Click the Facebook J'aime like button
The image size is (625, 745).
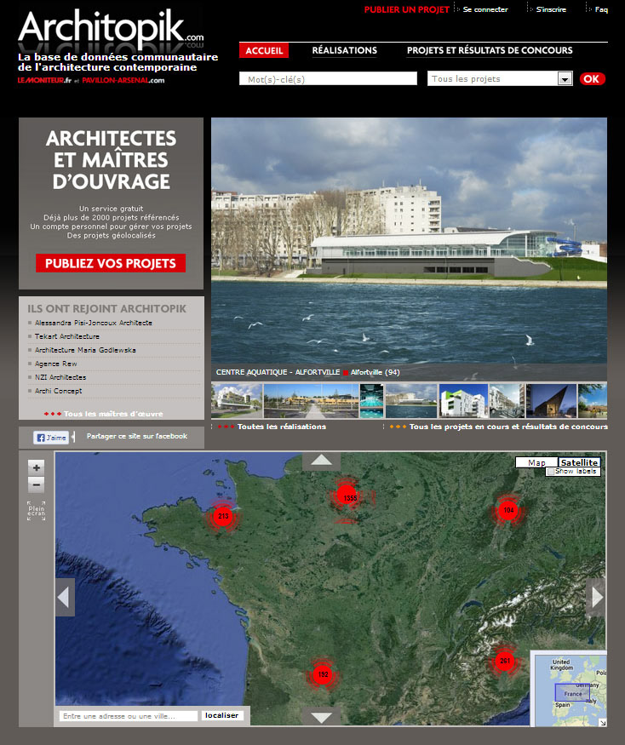pyautogui.click(x=51, y=438)
